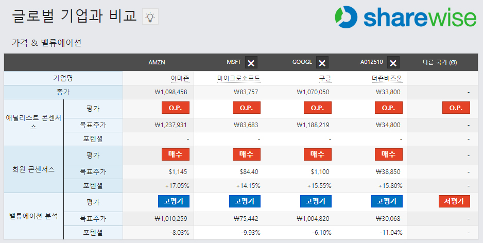
Task: Click A012510 closing price ₩33,800
Action: (x=388, y=92)
